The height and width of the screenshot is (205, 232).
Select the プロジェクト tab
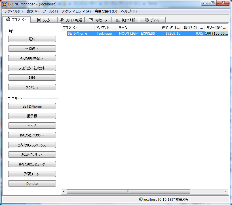(x=16, y=20)
